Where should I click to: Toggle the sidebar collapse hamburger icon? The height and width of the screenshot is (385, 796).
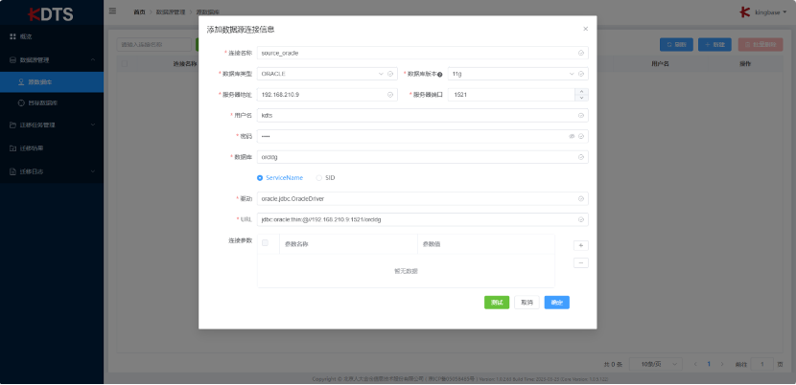tap(112, 11)
